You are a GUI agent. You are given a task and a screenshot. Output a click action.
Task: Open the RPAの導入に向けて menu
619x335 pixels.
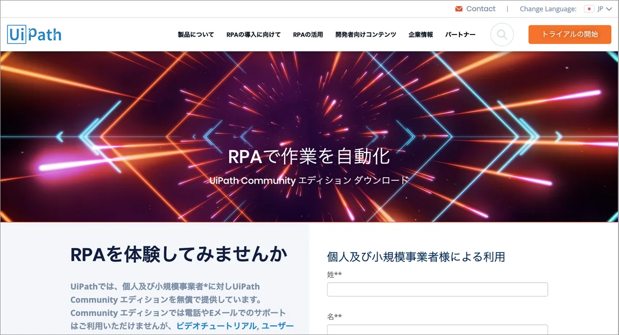coord(254,35)
